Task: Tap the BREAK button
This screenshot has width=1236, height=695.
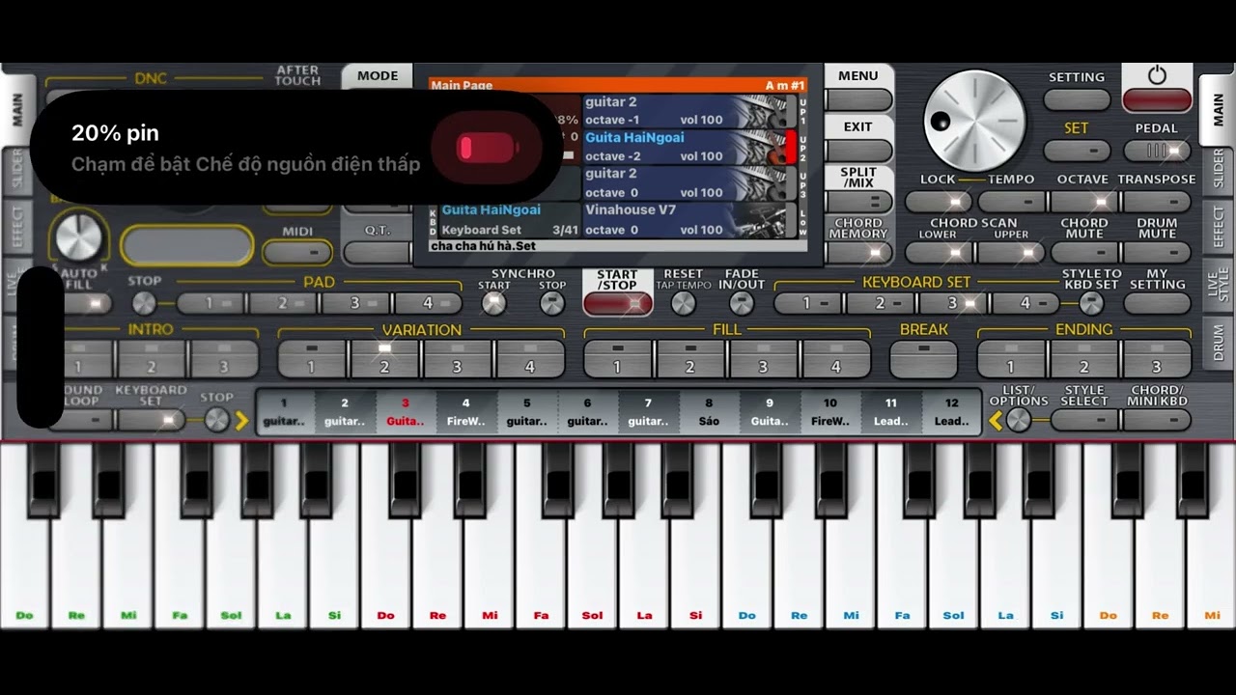Action: [x=923, y=358]
